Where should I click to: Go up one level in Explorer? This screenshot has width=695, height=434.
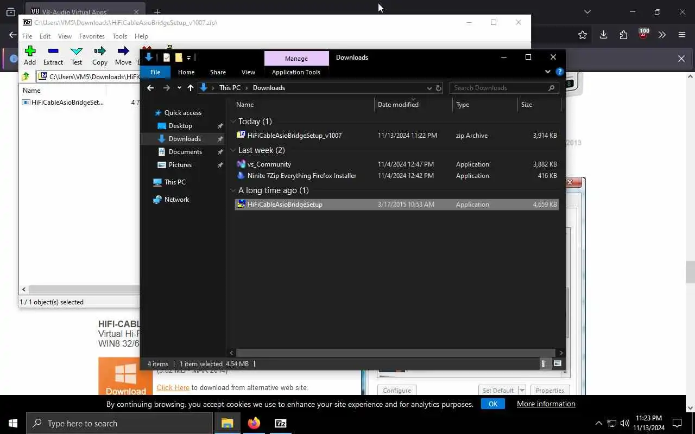click(x=191, y=88)
